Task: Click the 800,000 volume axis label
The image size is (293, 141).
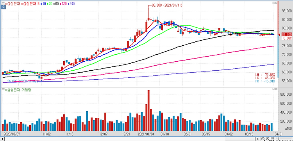Action: [x=286, y=95]
